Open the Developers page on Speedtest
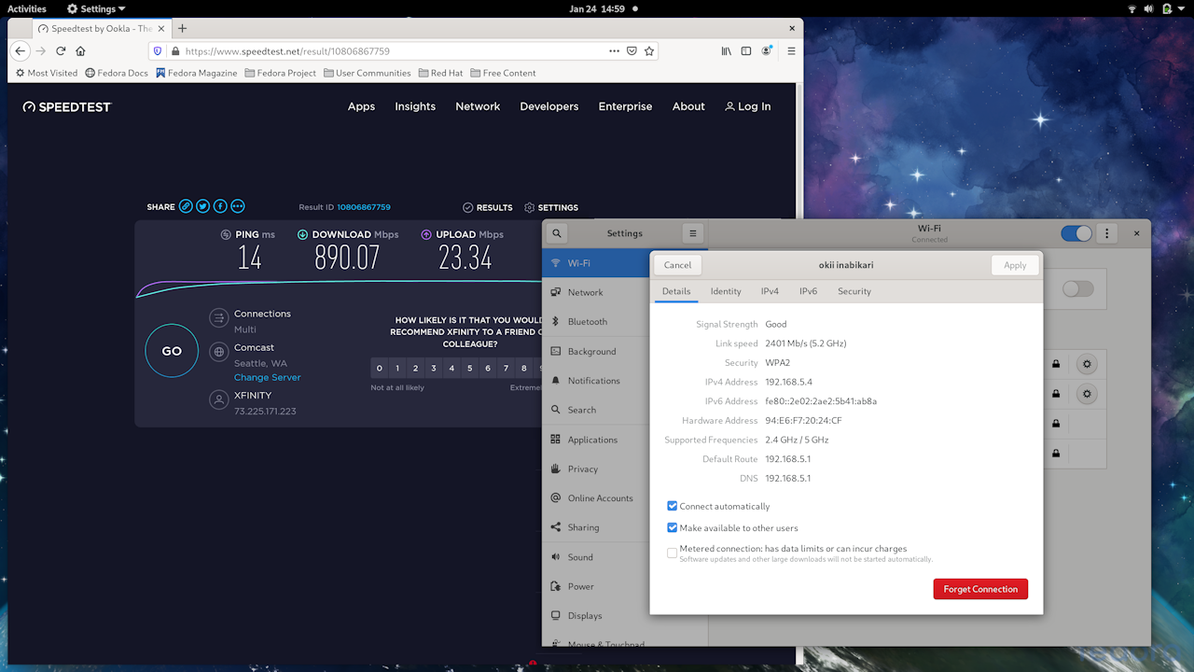The height and width of the screenshot is (672, 1194). click(549, 106)
